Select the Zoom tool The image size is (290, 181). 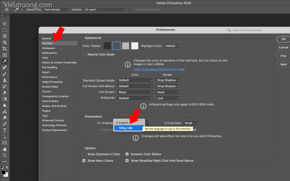[5, 155]
